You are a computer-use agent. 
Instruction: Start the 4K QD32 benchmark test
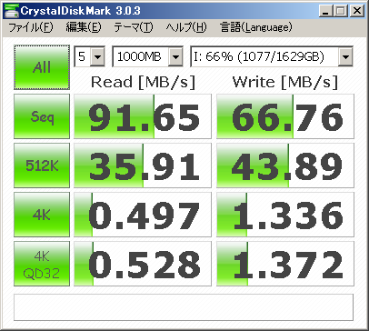point(42,264)
